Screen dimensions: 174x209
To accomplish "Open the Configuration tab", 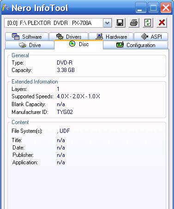I will point(135,45).
